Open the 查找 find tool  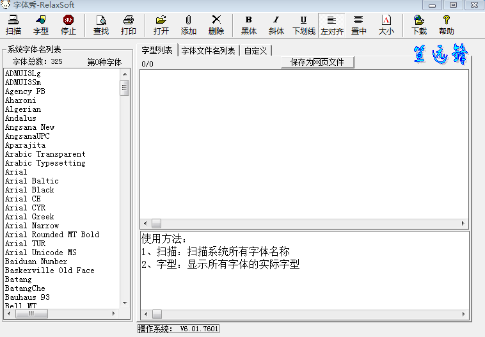coord(101,25)
